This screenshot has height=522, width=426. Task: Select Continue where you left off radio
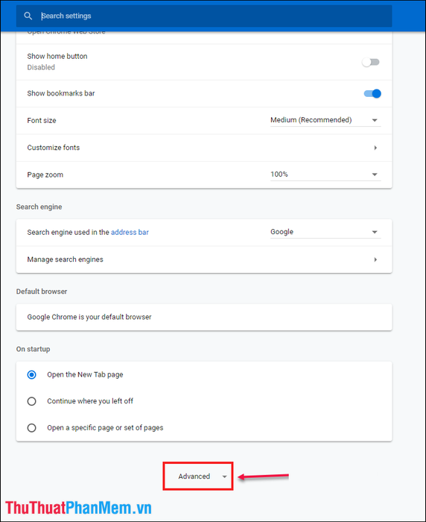pos(31,401)
